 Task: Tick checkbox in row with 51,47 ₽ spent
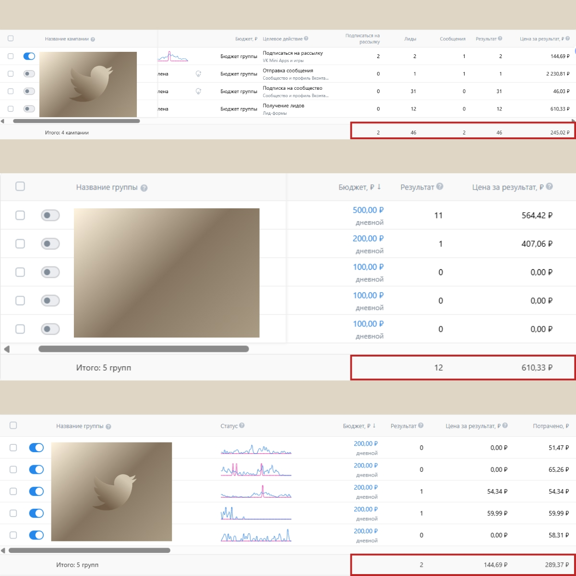(x=13, y=448)
